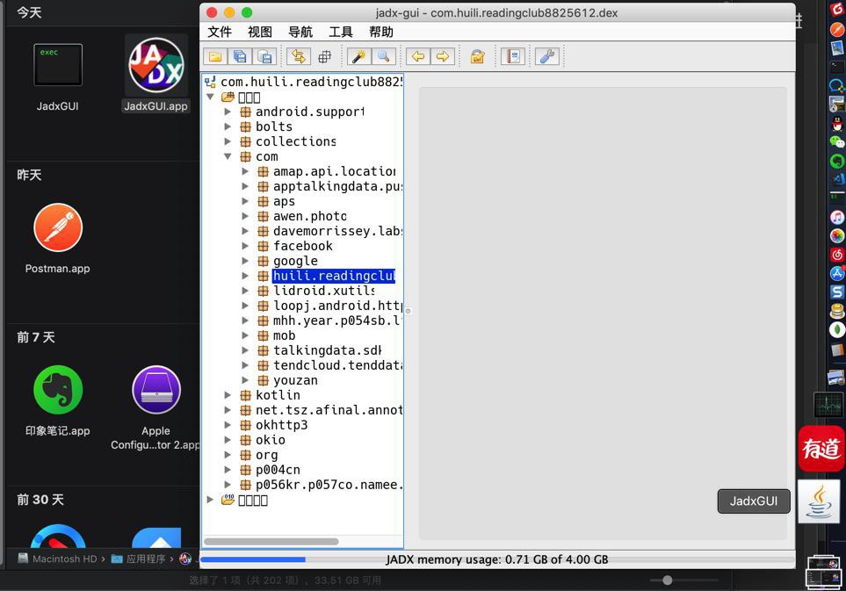Click Macintosh HD in the Finder path bar

[x=58, y=559]
